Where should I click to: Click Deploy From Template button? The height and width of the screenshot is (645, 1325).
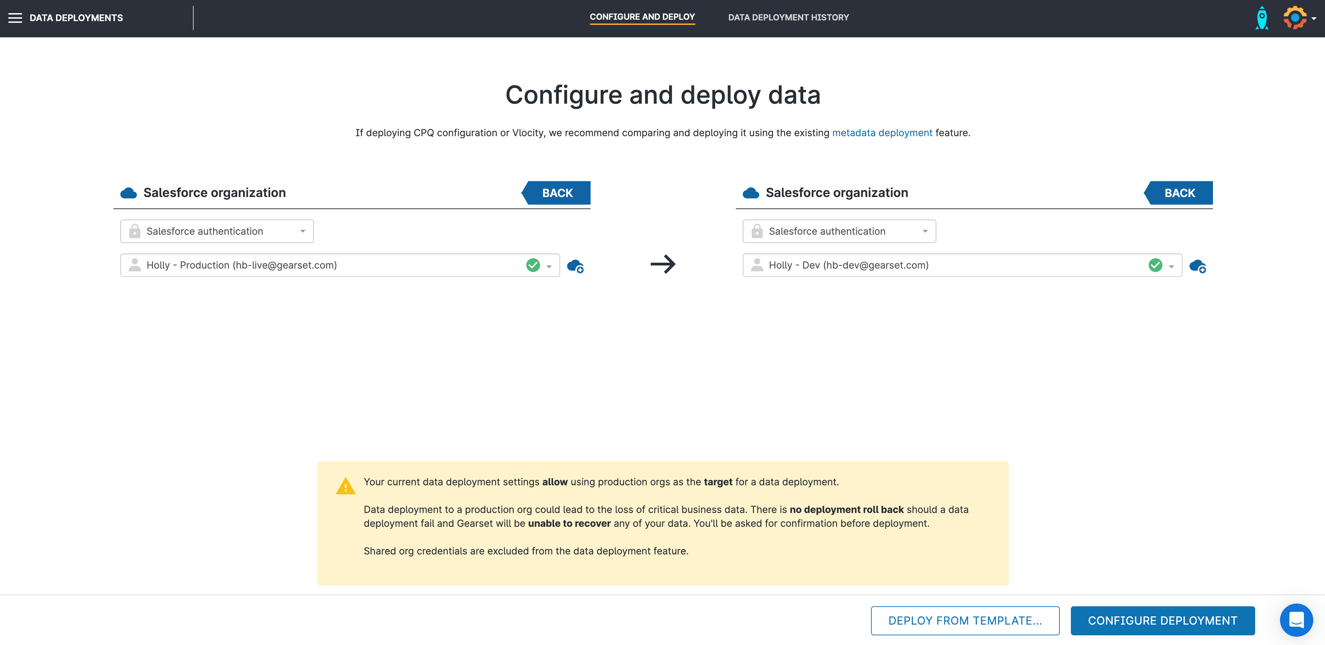click(x=965, y=620)
